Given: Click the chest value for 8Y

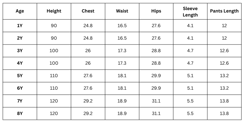Looking at the screenshot, I should [x=88, y=113].
